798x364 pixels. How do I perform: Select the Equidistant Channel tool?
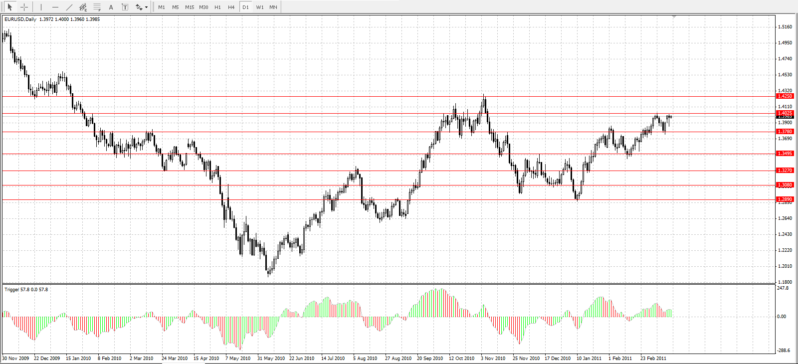[83, 7]
